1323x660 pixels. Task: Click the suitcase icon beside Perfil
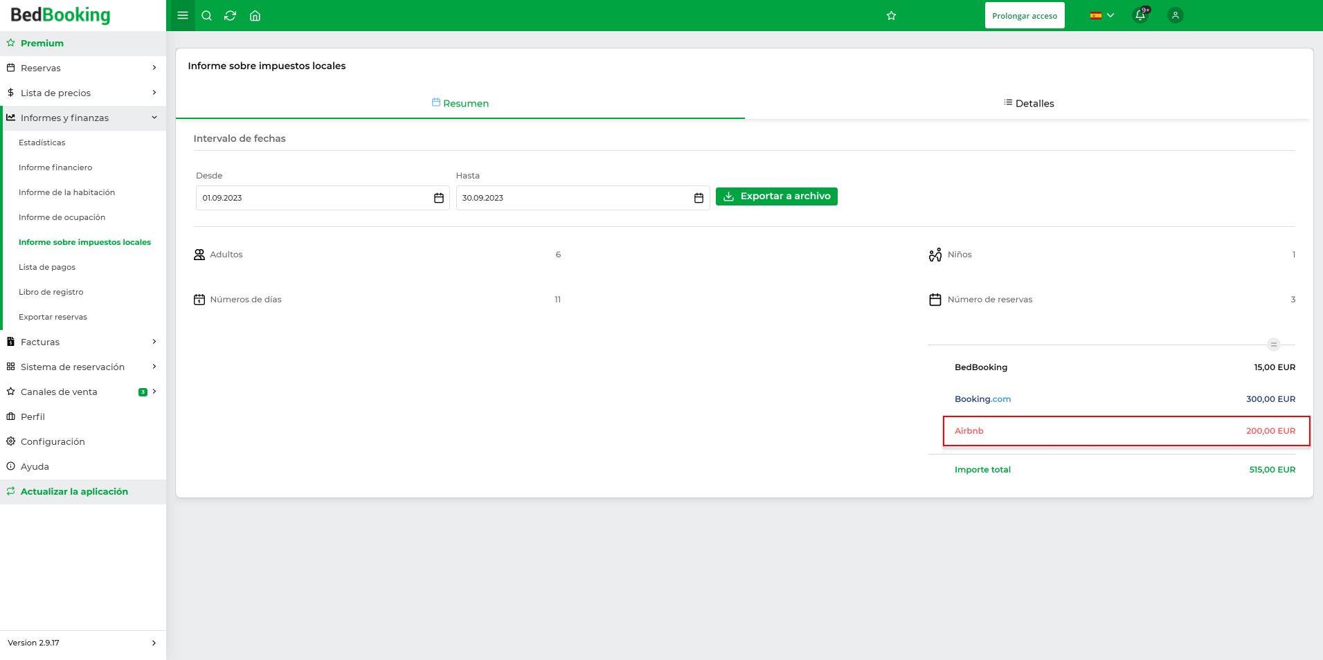(x=10, y=416)
